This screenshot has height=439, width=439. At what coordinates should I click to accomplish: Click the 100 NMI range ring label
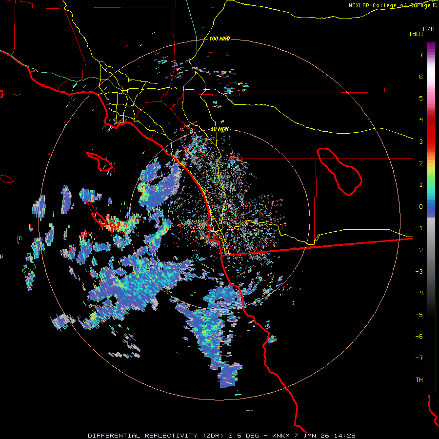(219, 39)
